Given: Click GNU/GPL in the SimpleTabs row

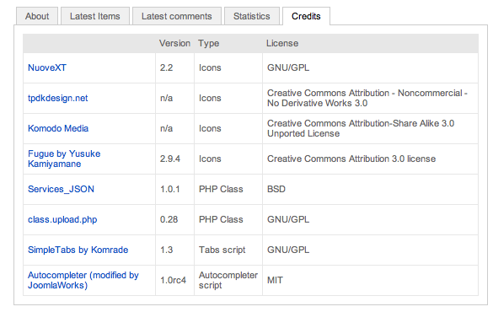Looking at the screenshot, I should 288,250.
